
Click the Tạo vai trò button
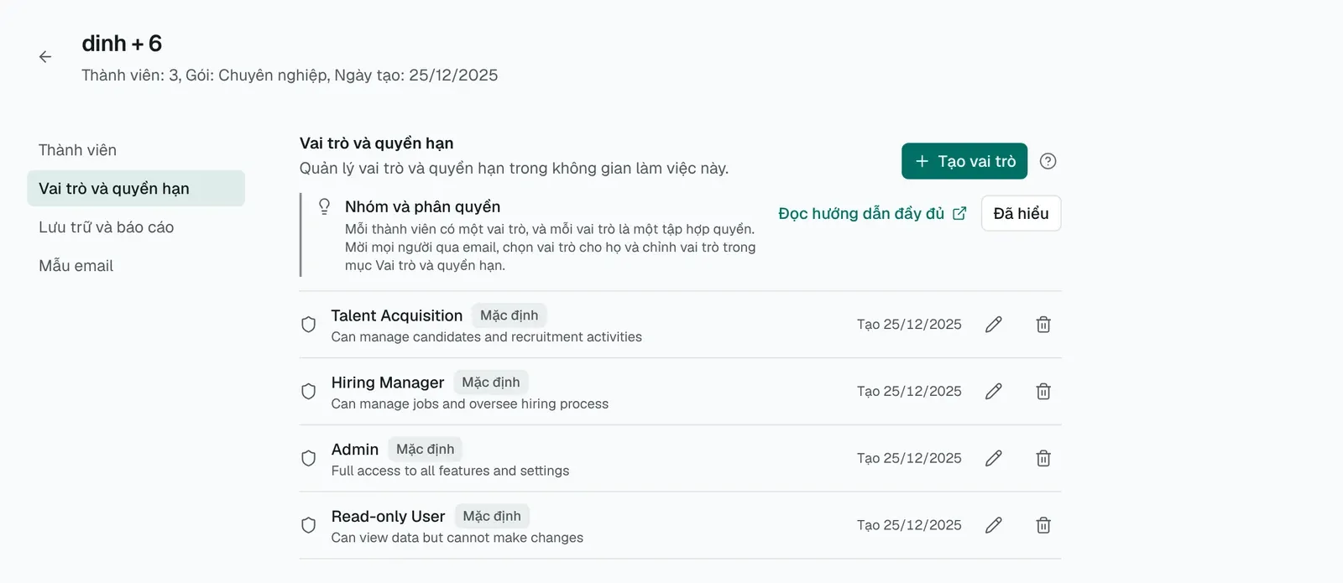pos(964,161)
